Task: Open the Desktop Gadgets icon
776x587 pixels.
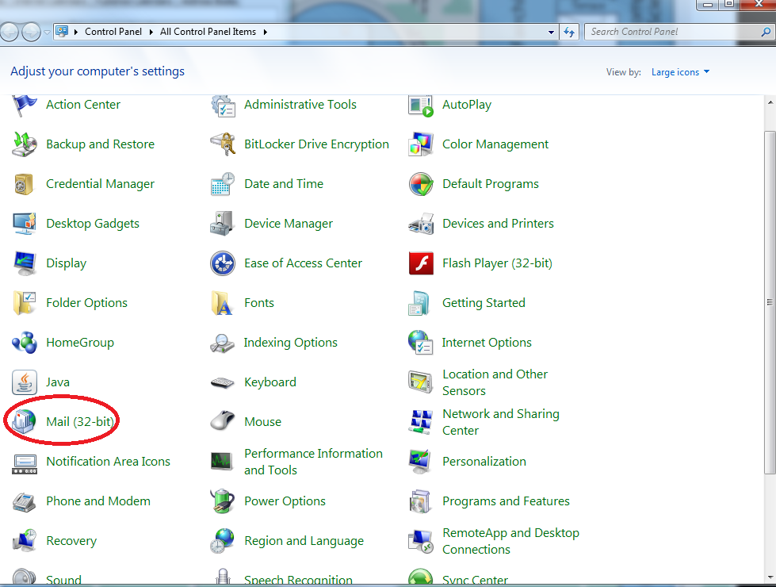Action: tap(25, 224)
